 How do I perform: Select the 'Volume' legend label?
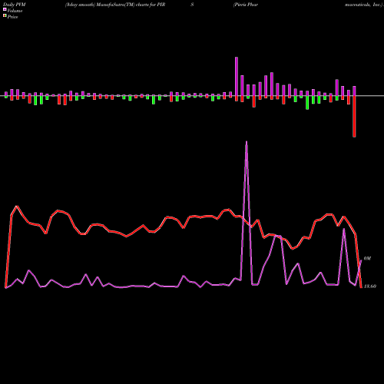(x=15, y=11)
